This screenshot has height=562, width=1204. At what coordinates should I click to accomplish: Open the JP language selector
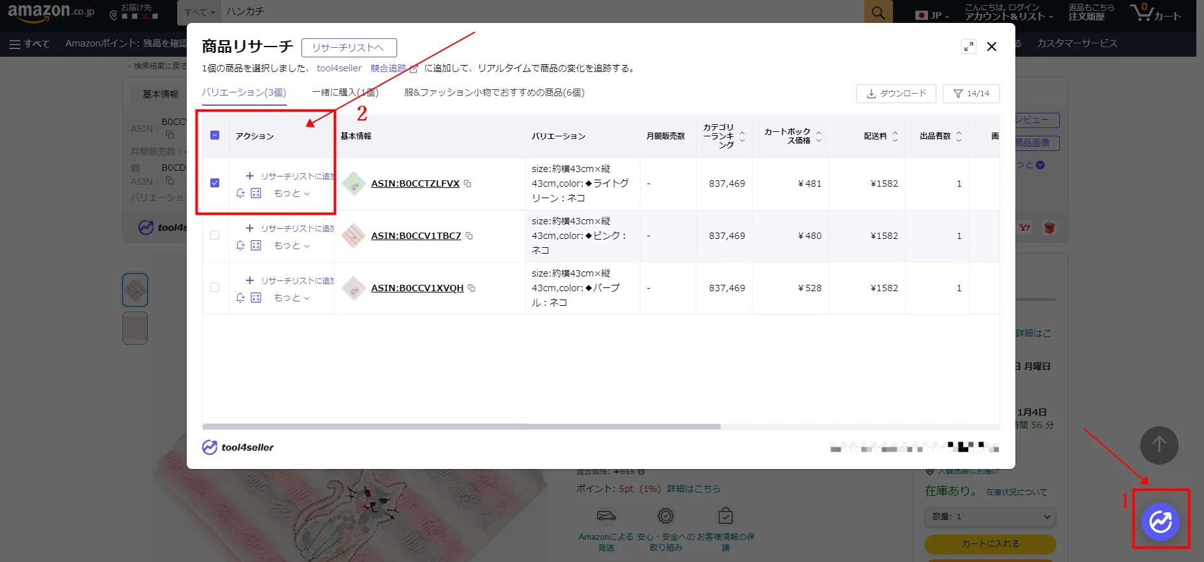(932, 15)
